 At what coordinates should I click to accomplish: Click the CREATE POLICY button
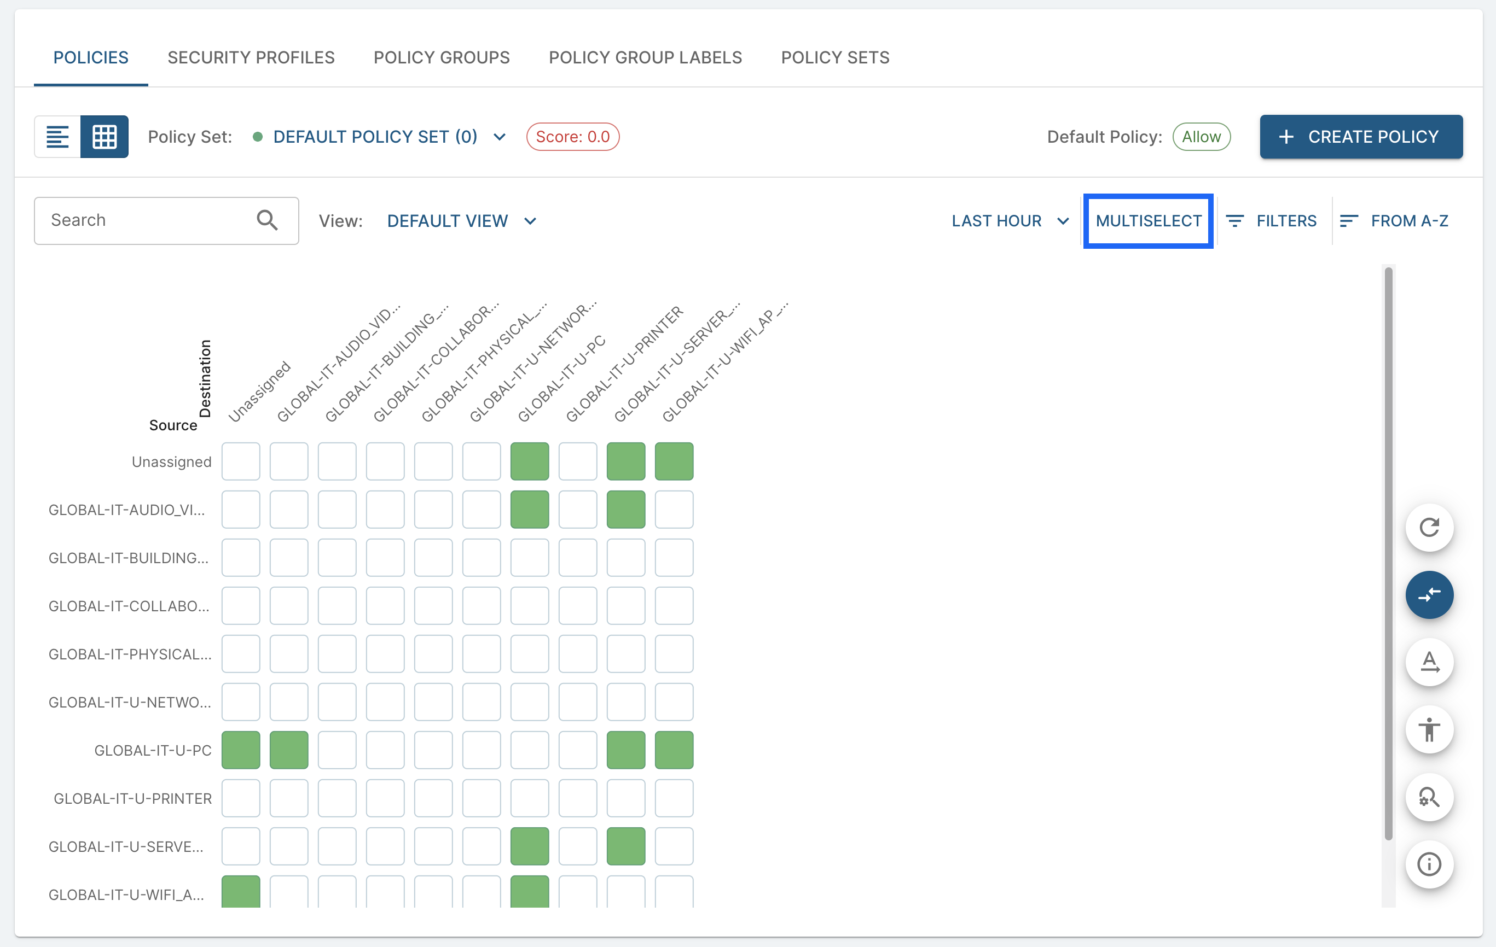click(x=1360, y=137)
